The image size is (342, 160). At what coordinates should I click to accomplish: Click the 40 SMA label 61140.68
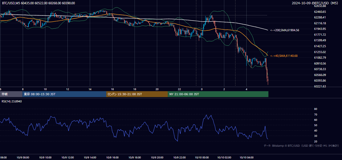284,56
